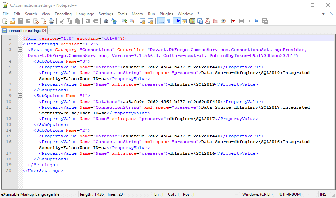Print the document using the printer icon
Screen dimensions: 336x198
(51, 21)
